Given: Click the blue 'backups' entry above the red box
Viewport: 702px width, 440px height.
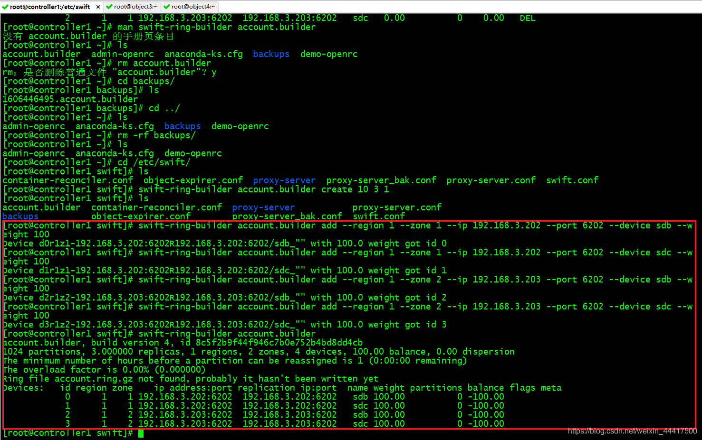Looking at the screenshot, I should click(21, 216).
